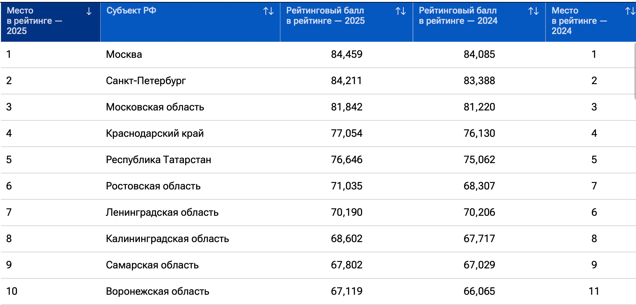Click sort arrows for 2024 rank column
Viewport: 636px width, 305px height.
point(630,12)
